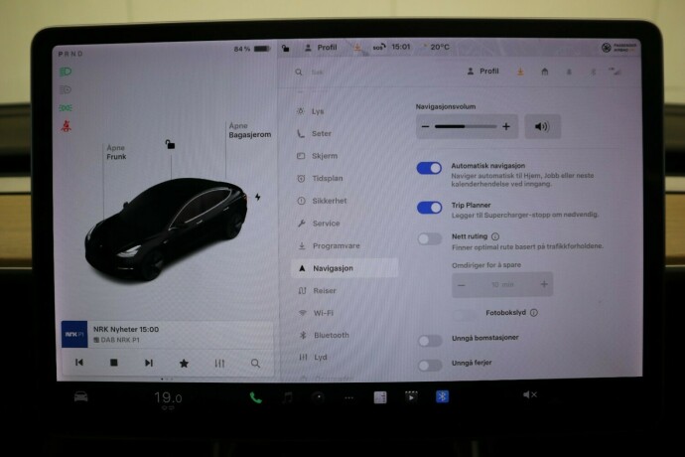This screenshot has height=457, width=685.
Task: Click the media search magnifier icon
Action: (255, 364)
